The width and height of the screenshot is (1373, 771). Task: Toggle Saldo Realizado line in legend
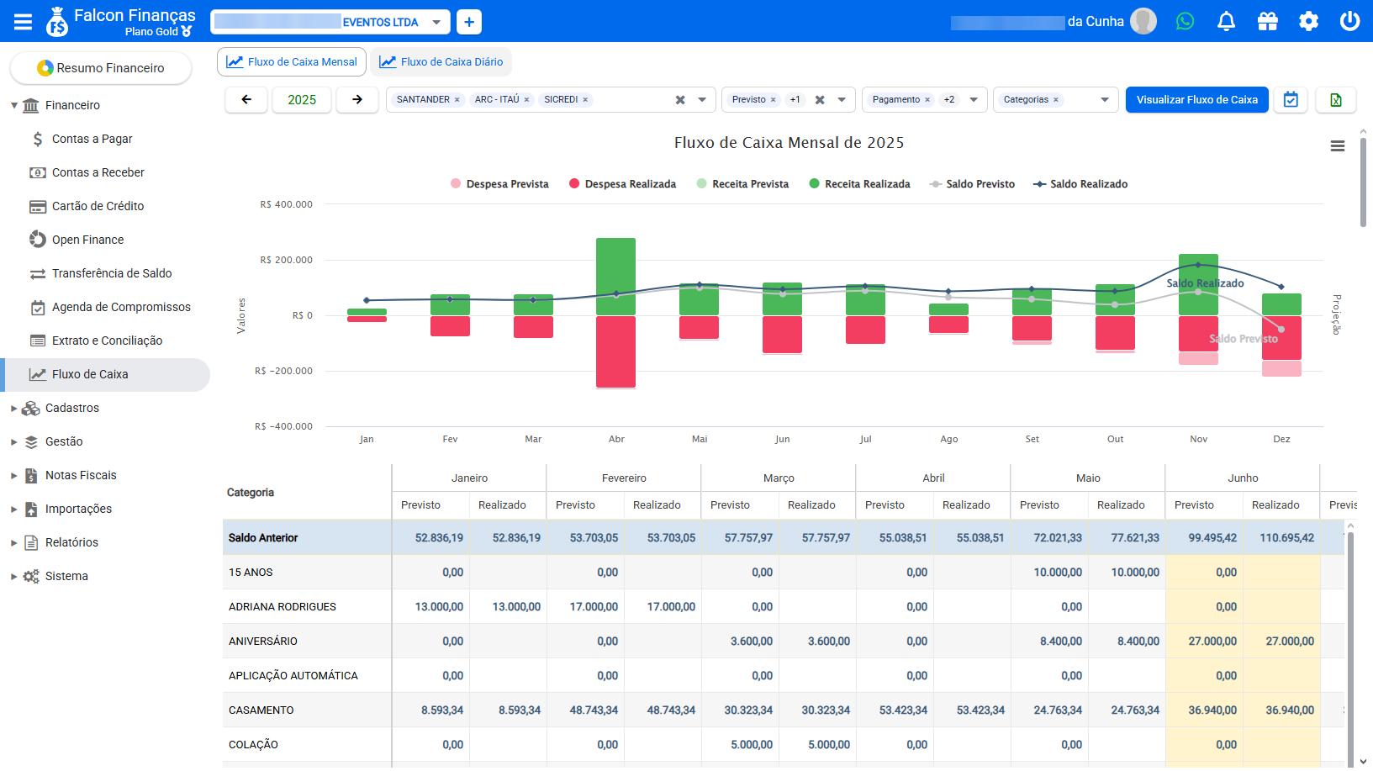point(1080,184)
